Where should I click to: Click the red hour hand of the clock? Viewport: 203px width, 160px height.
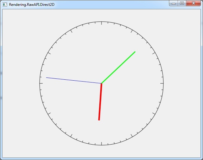click(x=100, y=102)
